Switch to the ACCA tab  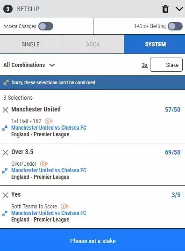click(x=93, y=44)
